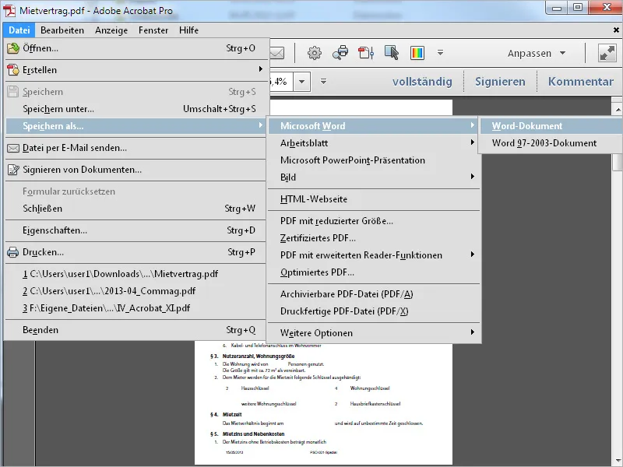Screen dimensions: 623x467
Task: Click the zoom percentage input field
Action: (x=281, y=82)
